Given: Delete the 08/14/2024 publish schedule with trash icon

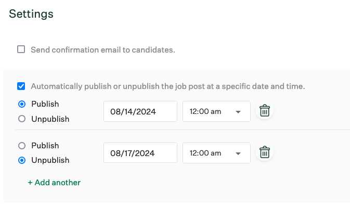Looking at the screenshot, I should point(265,110).
